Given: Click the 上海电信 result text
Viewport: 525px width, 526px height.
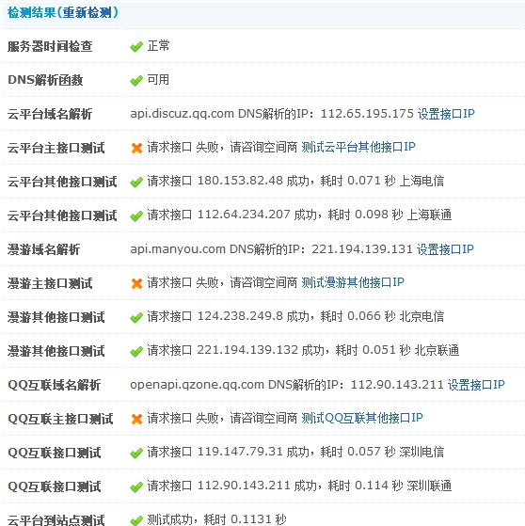Looking at the screenshot, I should [x=422, y=181].
